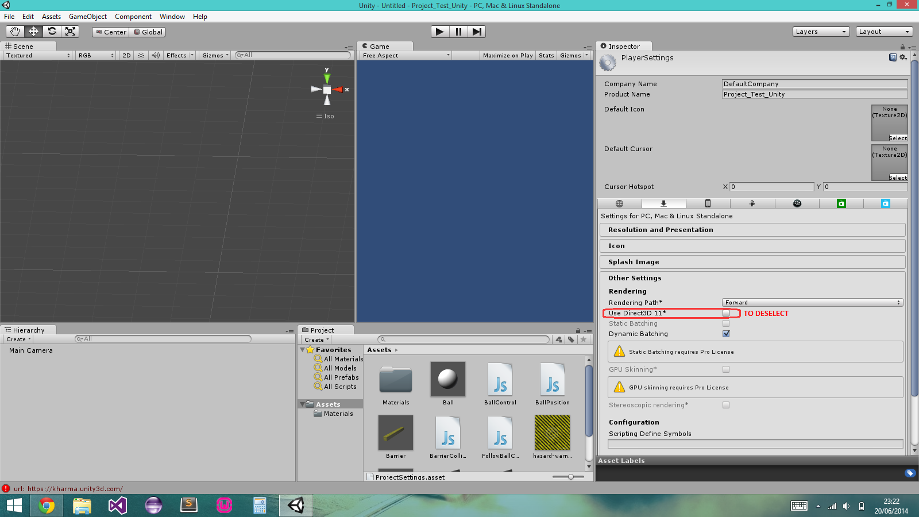The height and width of the screenshot is (517, 919).
Task: Open the Window menu
Action: point(172,17)
